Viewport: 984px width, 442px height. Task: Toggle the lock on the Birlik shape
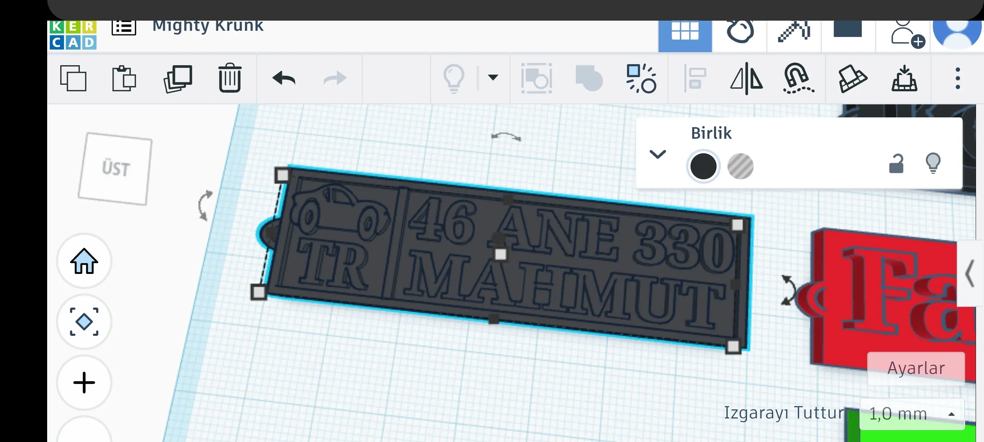[x=896, y=164]
